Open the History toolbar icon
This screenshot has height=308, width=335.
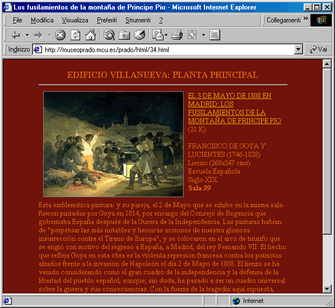tap(139, 35)
